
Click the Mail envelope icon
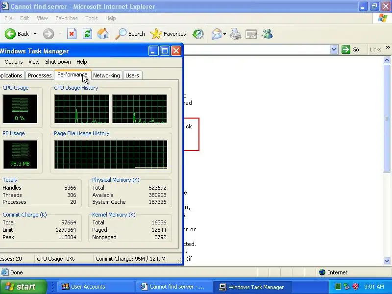tap(216, 34)
